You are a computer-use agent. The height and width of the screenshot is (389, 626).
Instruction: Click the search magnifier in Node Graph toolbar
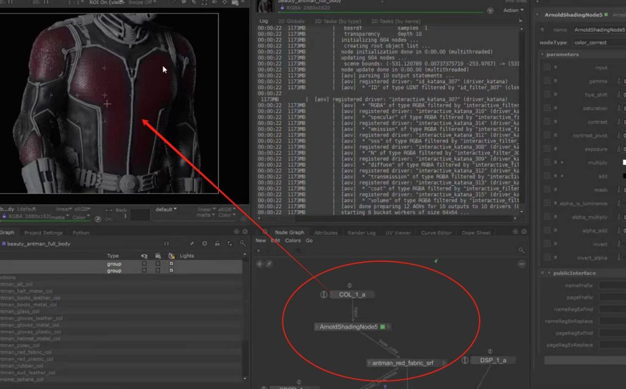(521, 250)
